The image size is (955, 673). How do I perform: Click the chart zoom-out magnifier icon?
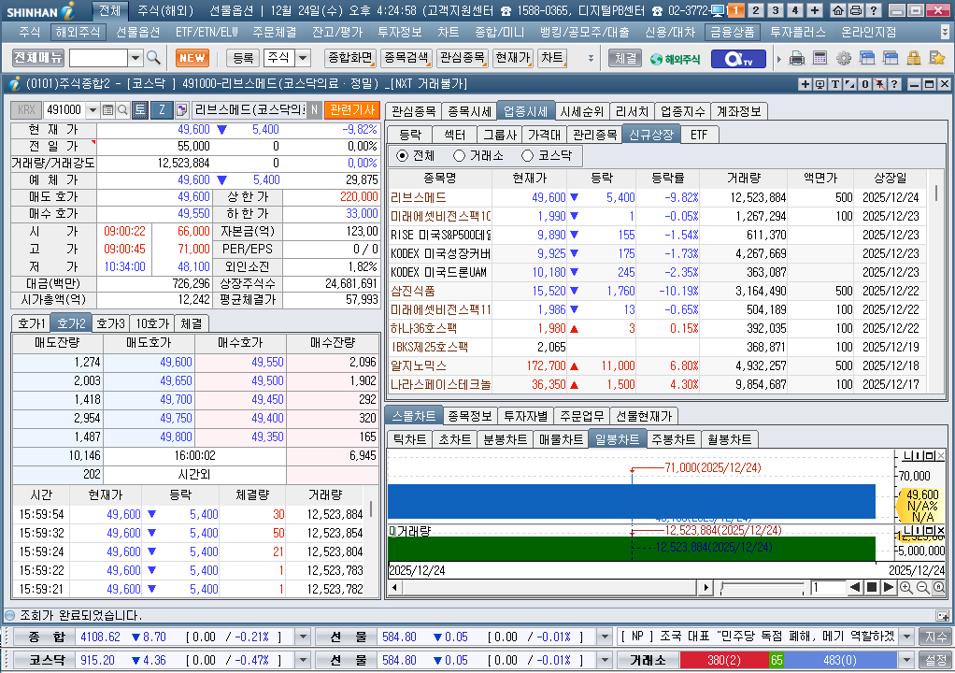(922, 588)
